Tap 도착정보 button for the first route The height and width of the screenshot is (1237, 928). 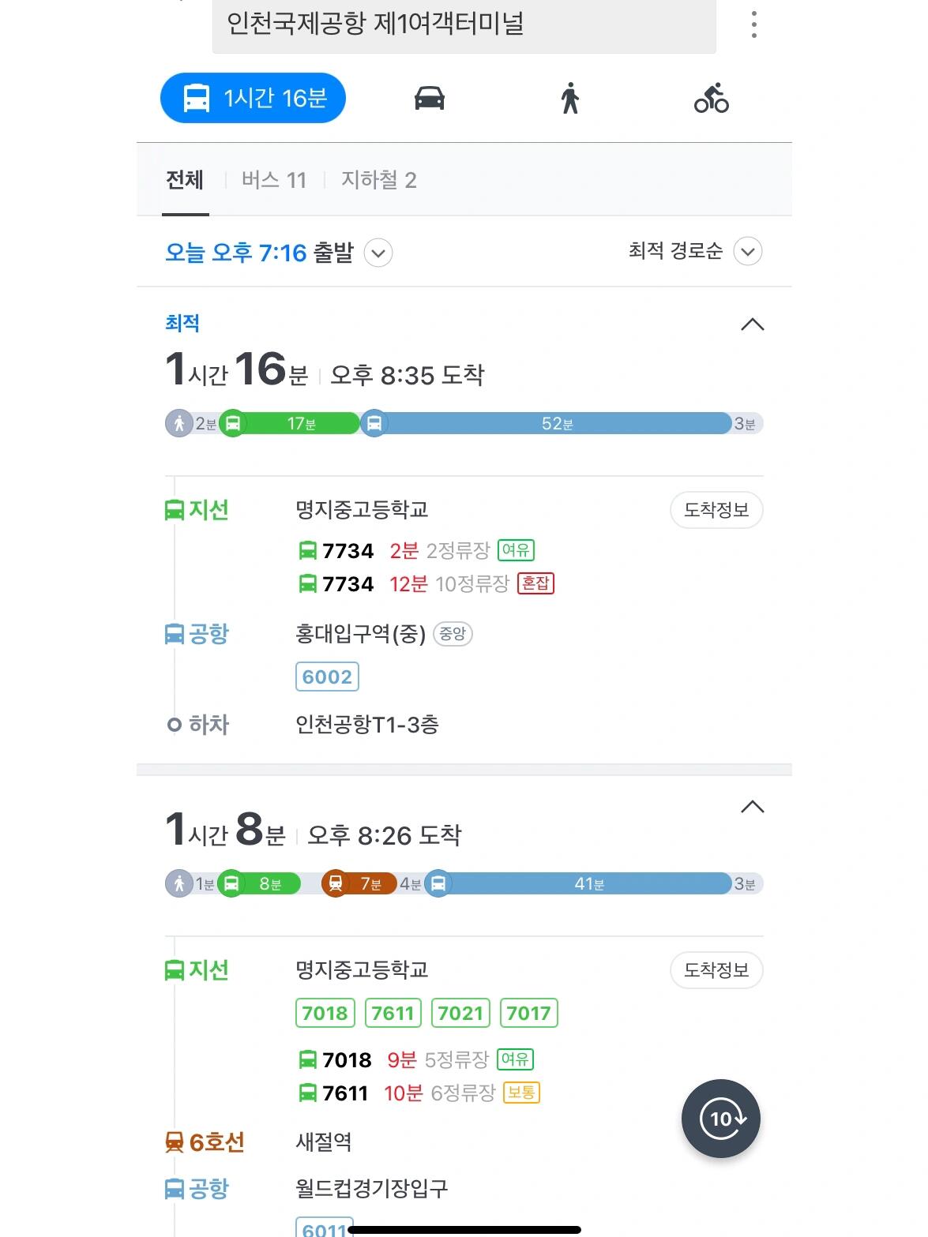[x=716, y=510]
